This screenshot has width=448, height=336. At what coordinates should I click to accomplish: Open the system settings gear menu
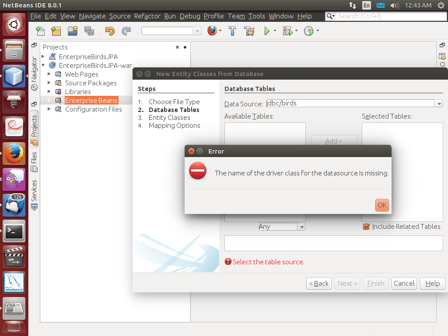[441, 5]
